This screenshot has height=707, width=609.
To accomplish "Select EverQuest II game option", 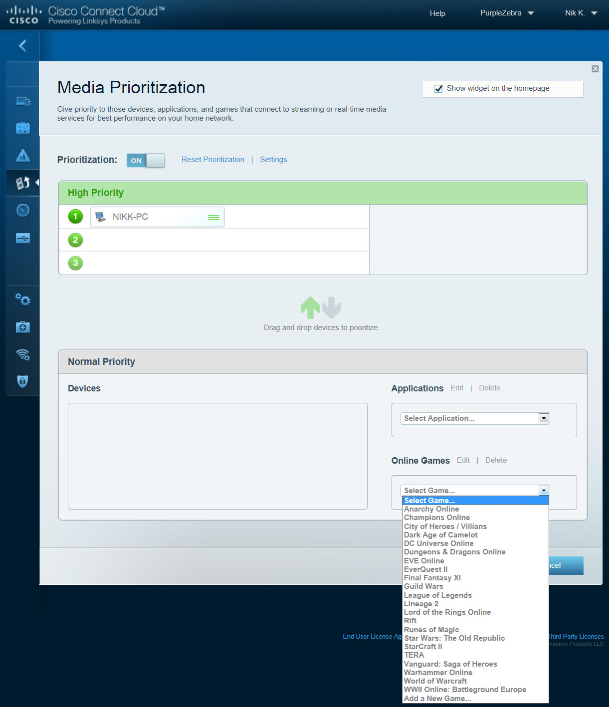I will pyautogui.click(x=475, y=569).
